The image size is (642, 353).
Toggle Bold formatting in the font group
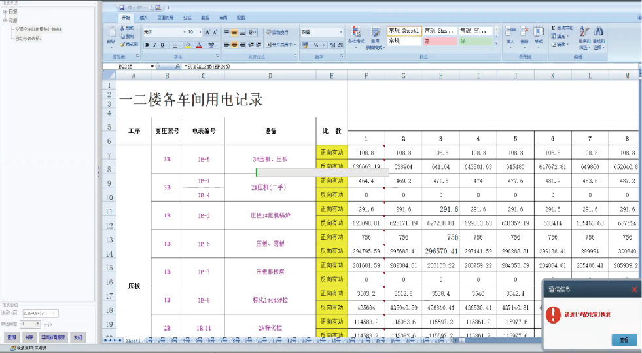point(147,45)
